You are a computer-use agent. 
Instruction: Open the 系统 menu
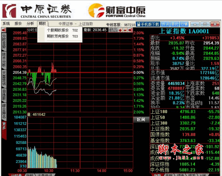pos(6,24)
